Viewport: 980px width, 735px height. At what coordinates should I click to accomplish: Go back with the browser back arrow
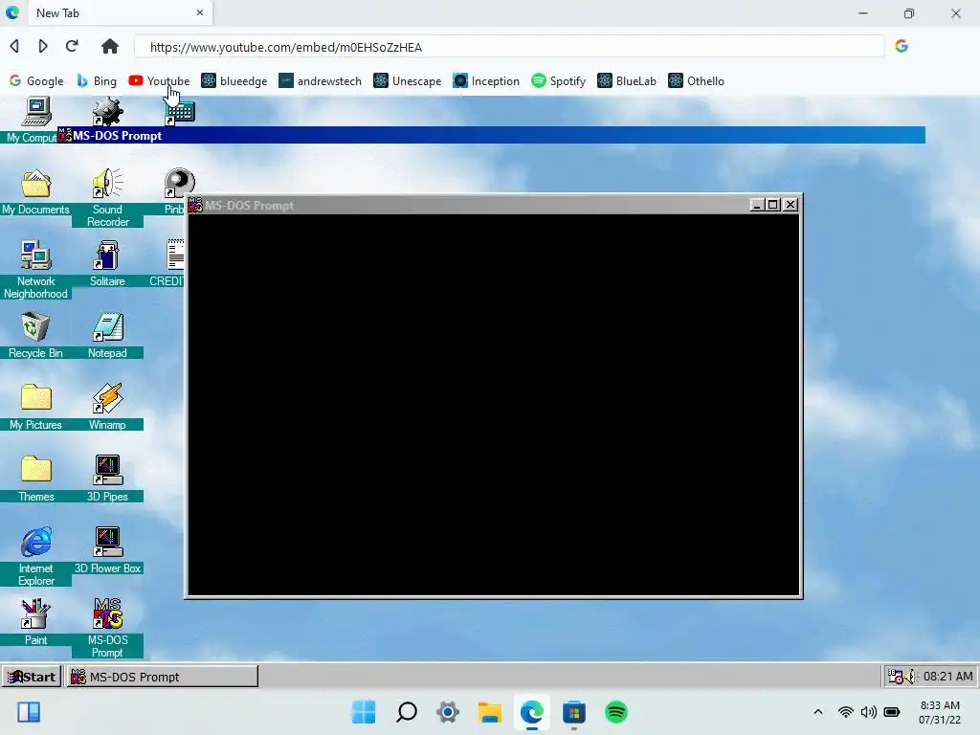click(14, 46)
